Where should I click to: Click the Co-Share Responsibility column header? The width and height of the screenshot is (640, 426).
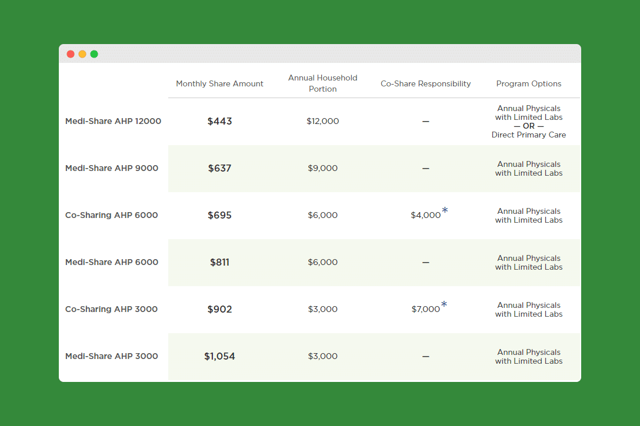(425, 84)
